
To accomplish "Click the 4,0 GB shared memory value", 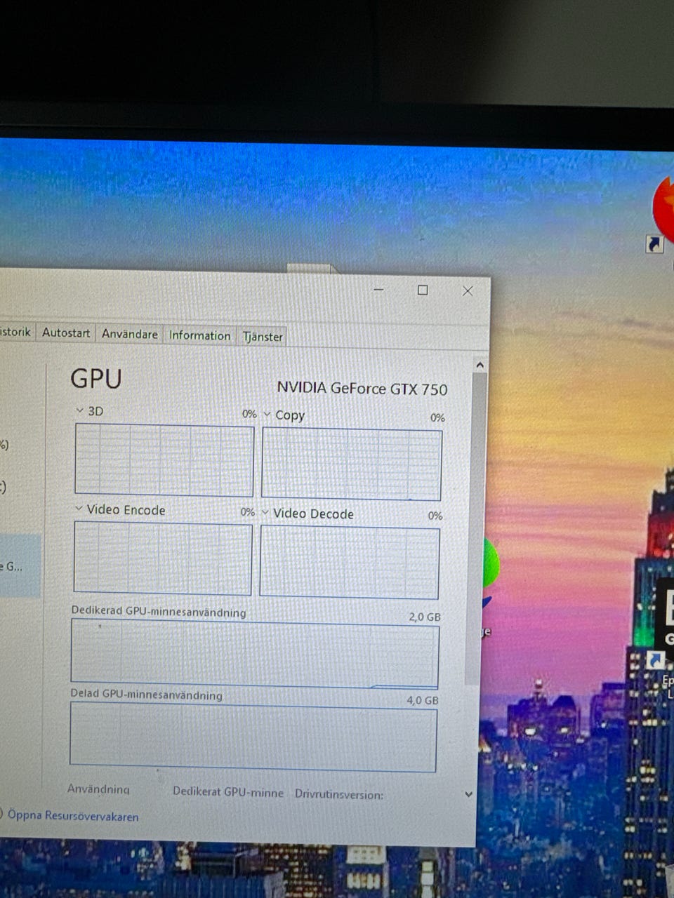I will coord(423,700).
